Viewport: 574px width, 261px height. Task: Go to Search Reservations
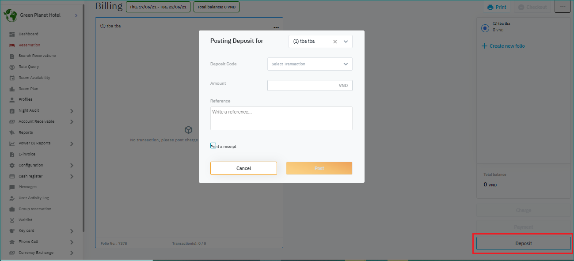tap(37, 56)
